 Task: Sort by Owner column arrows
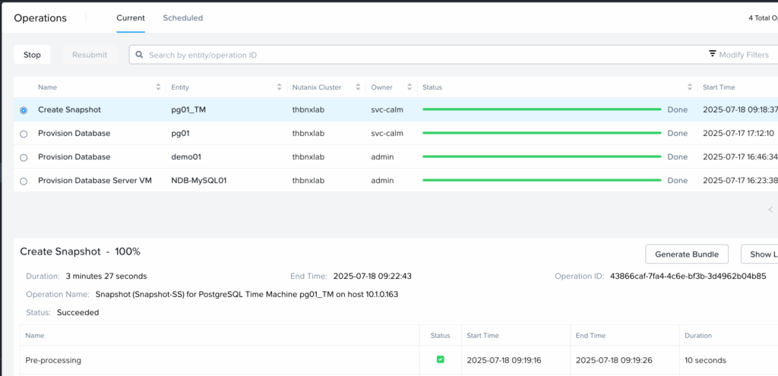pyautogui.click(x=410, y=87)
